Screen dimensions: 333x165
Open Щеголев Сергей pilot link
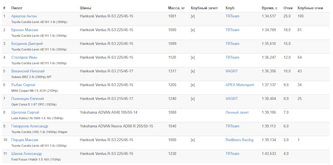coord(25,113)
